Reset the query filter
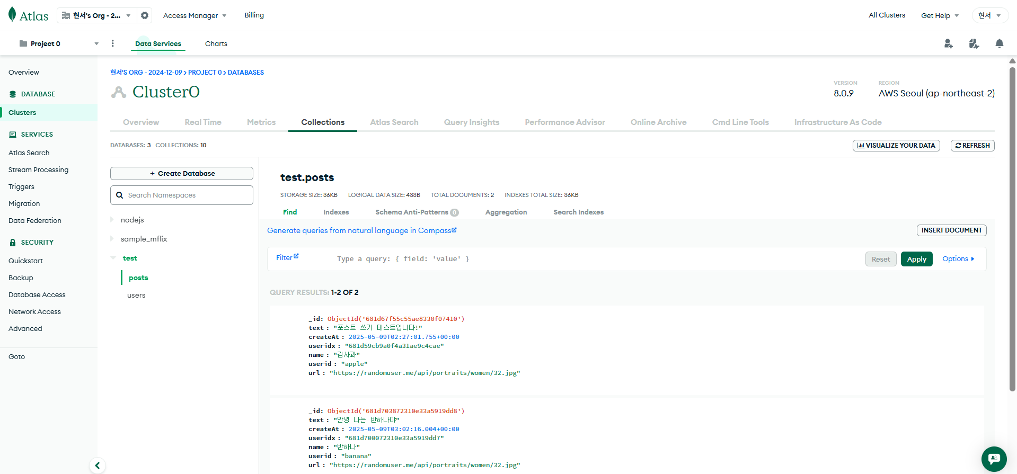Viewport: 1017px width, 474px height. click(881, 259)
